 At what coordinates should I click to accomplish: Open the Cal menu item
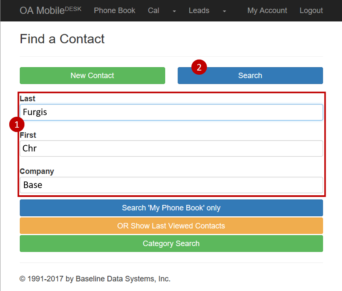point(154,10)
